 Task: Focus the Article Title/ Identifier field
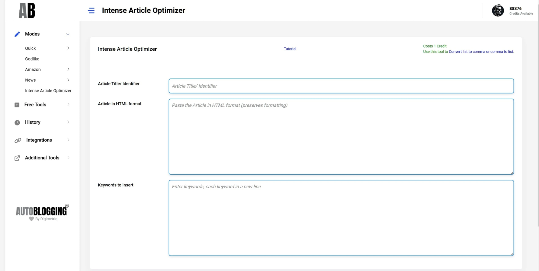(341, 86)
